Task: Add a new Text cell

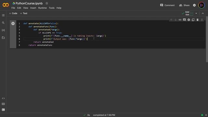Action: tap(24, 13)
